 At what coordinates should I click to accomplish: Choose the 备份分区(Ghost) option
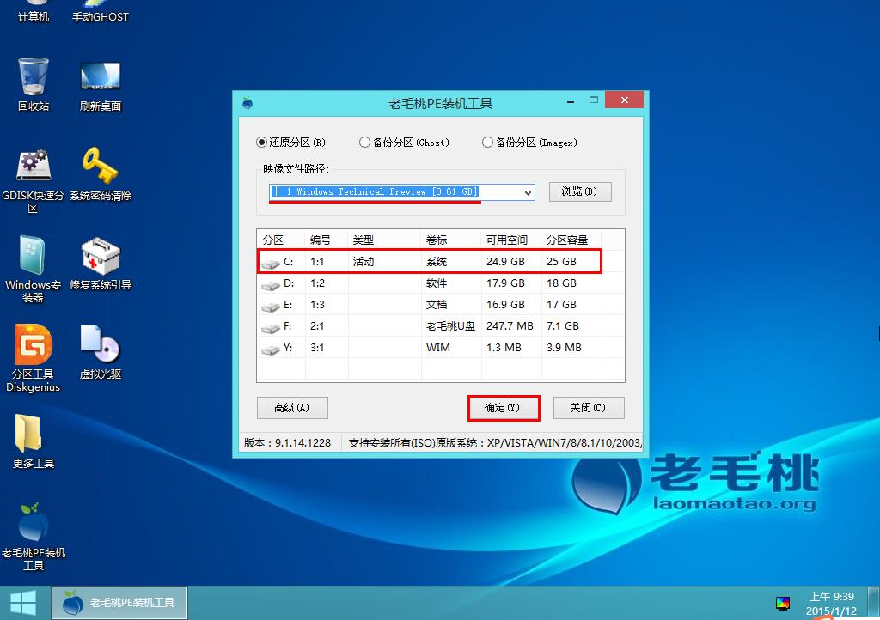pyautogui.click(x=364, y=143)
